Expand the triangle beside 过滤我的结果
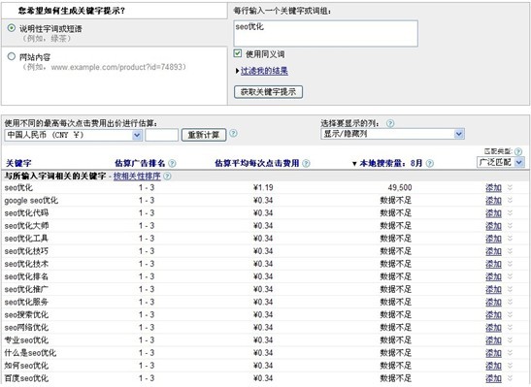 pos(238,71)
